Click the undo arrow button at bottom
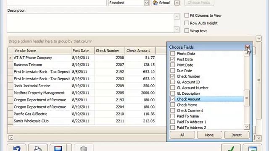The width and height of the screenshot is (269, 151). [17, 148]
